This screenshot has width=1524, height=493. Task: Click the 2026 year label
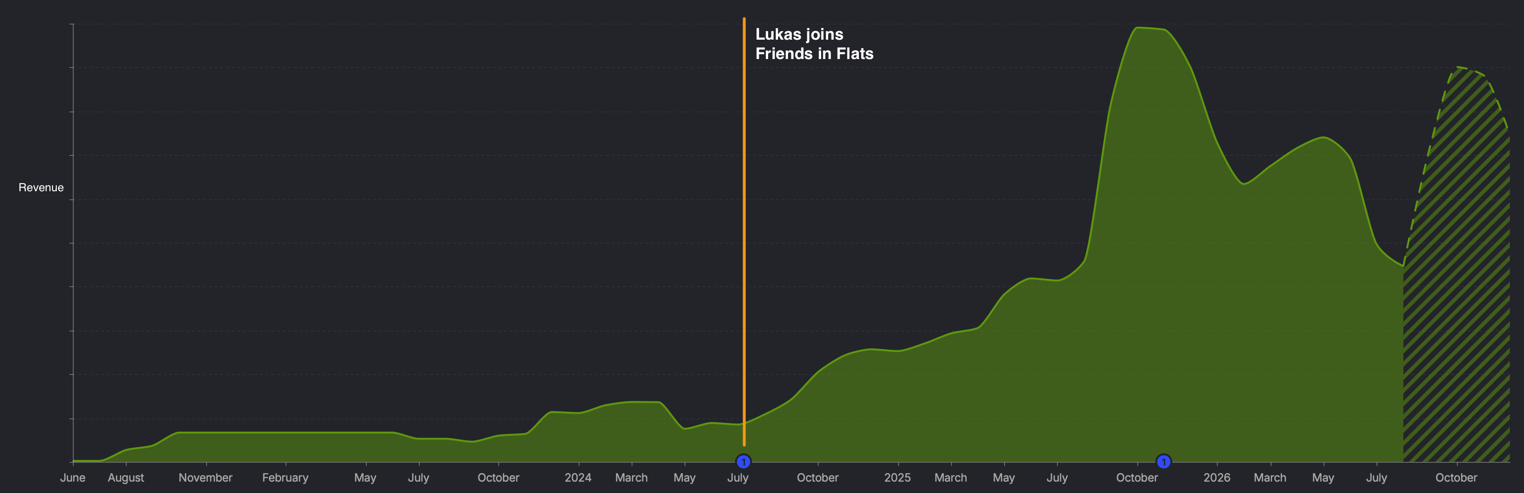pos(1217,477)
